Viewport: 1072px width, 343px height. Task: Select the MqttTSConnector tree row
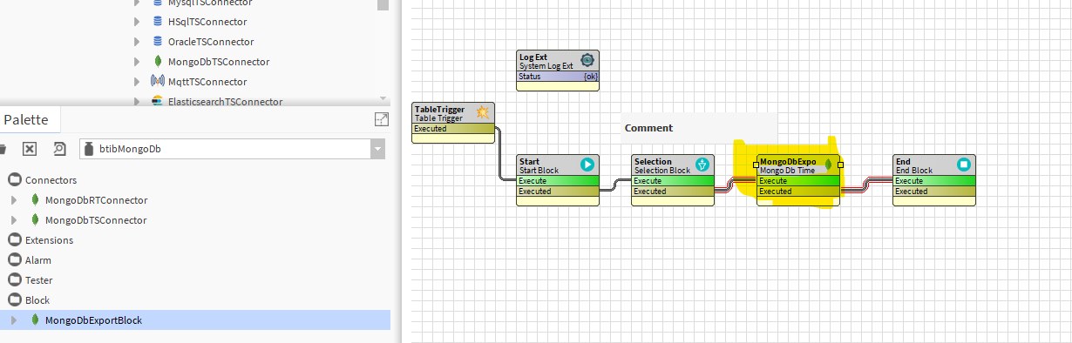tap(207, 82)
